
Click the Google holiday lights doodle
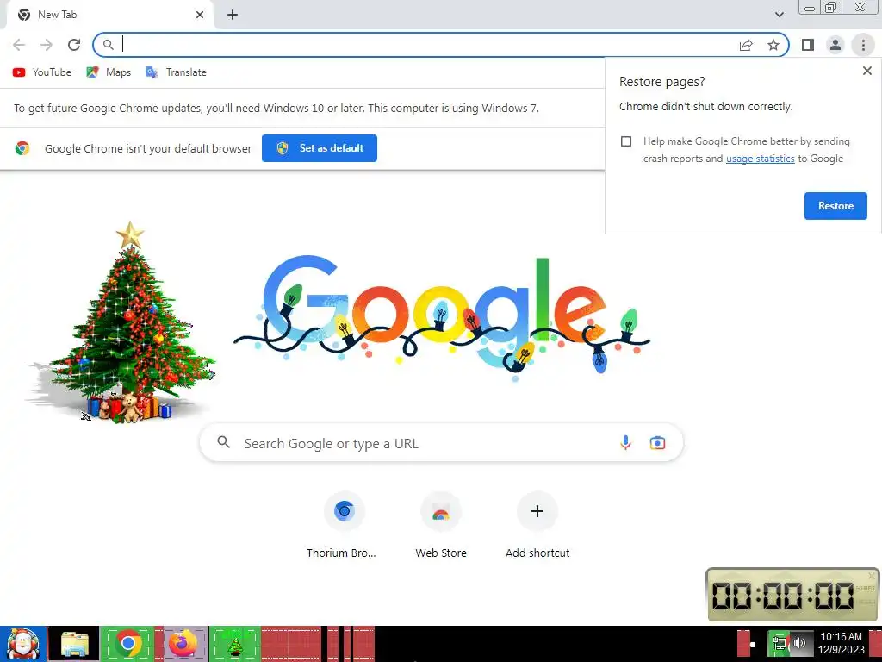pos(442,318)
